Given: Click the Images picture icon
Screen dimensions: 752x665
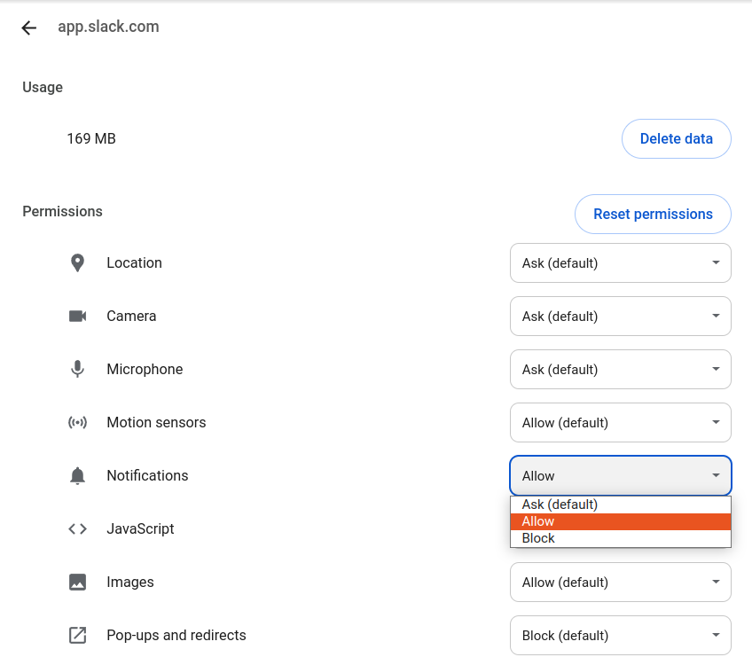Looking at the screenshot, I should (x=77, y=582).
